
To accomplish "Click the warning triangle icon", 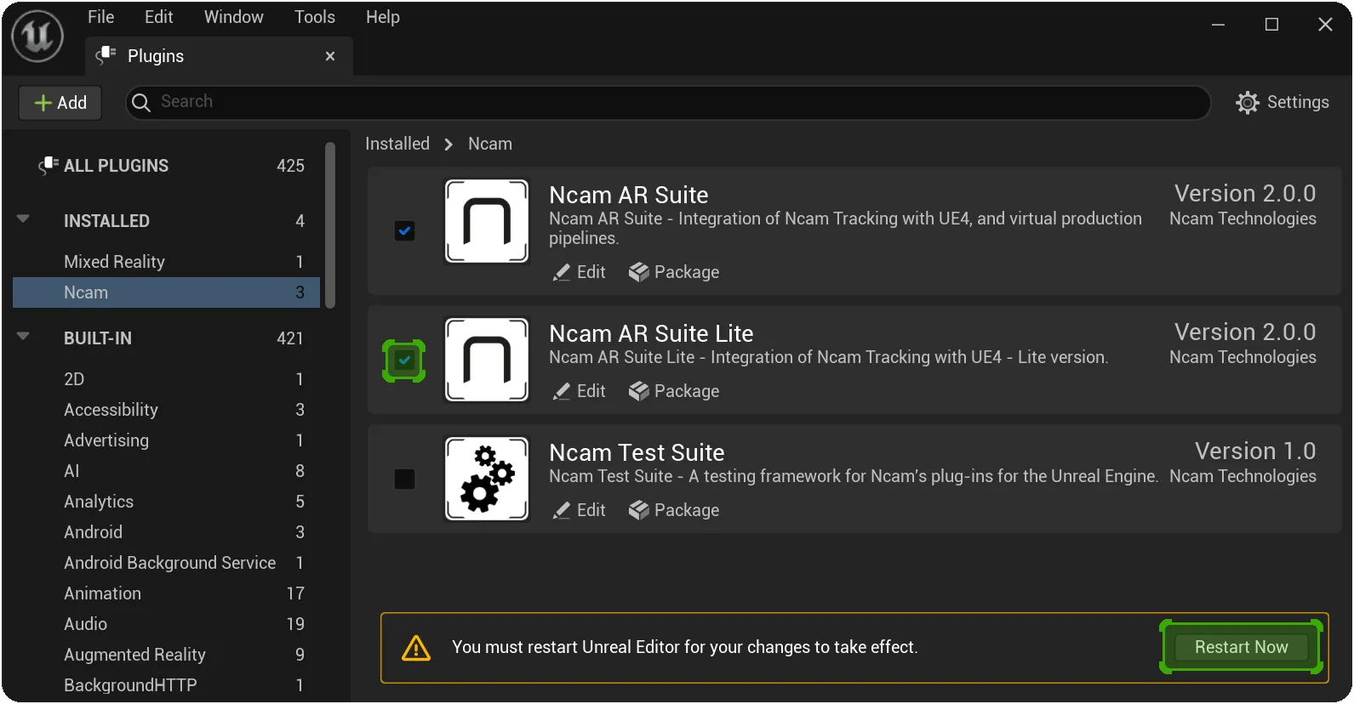I will click(415, 648).
